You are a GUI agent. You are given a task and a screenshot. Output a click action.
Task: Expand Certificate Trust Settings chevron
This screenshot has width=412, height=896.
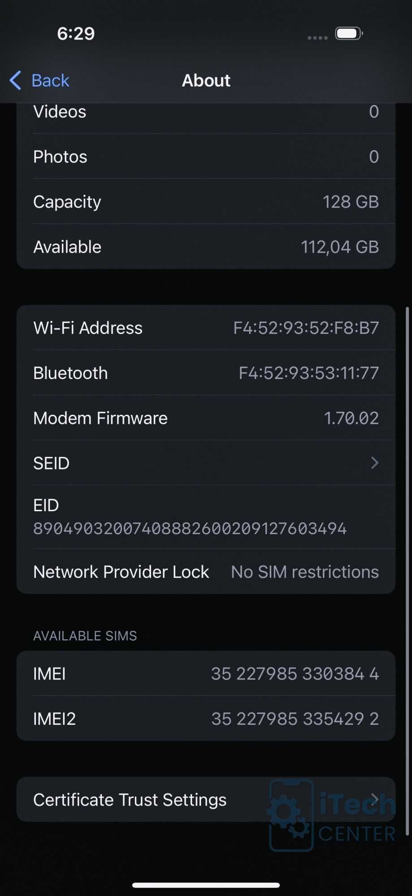click(375, 800)
